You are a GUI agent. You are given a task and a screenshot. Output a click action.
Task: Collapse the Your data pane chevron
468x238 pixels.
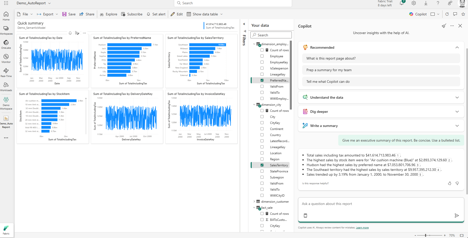pos(244,24)
